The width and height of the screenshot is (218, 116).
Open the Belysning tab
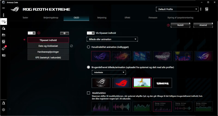click(102, 18)
